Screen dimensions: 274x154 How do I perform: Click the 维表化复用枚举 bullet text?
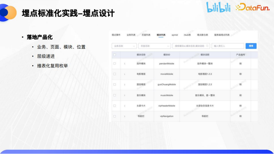coord(52,66)
